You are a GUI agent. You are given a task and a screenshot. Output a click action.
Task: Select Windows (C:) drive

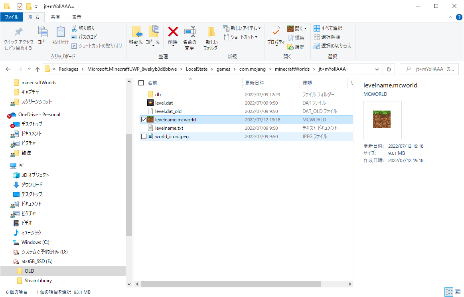point(35,242)
